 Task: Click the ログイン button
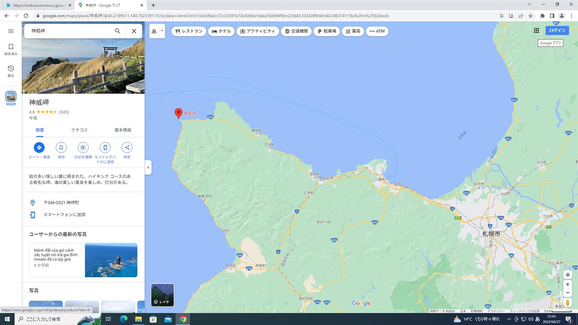[x=557, y=30]
